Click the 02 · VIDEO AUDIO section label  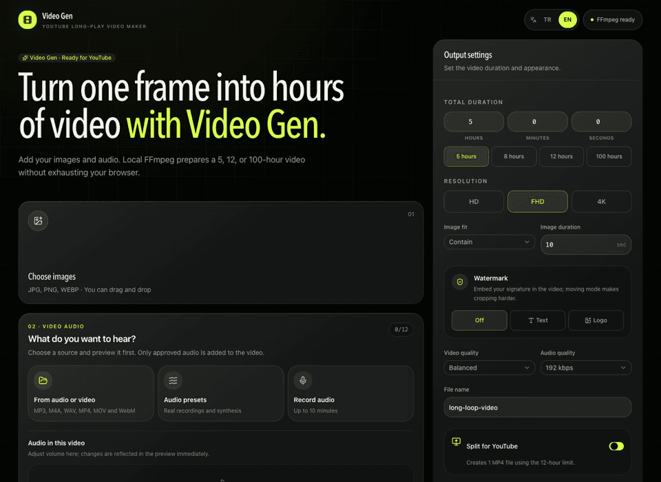coord(56,326)
